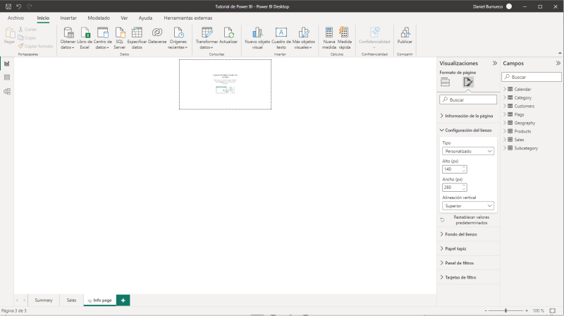Create a Nueva medida
Screen dimensions: 564x316
329,33
